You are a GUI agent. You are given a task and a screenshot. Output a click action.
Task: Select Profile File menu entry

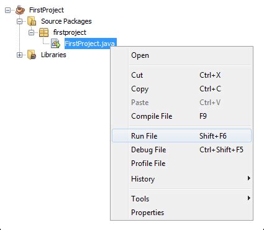[x=181, y=163]
